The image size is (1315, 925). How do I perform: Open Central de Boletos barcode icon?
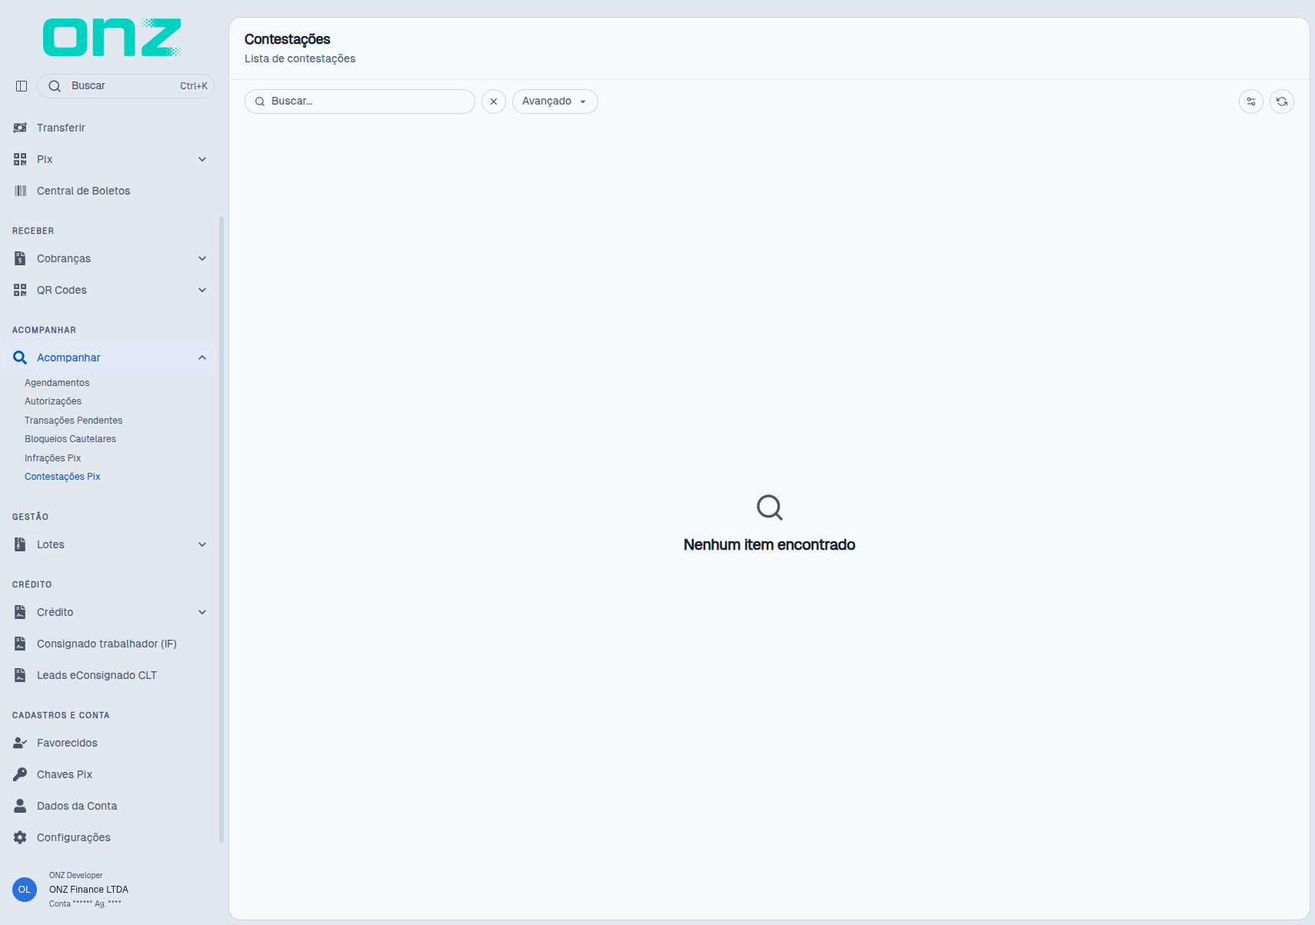[20, 191]
